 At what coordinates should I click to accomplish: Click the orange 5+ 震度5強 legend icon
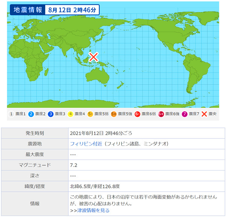(114, 114)
